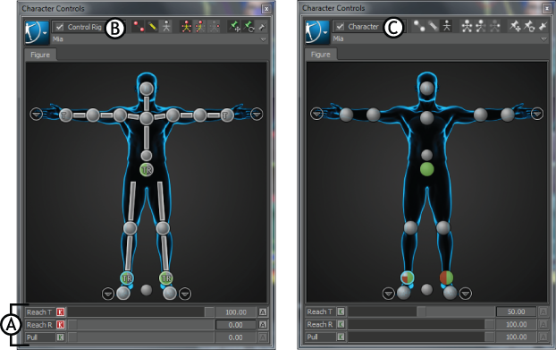Viewport: 556px width, 350px height.
Task: Select the half-red half-green ankle effector, right figure
Action: pos(446,277)
